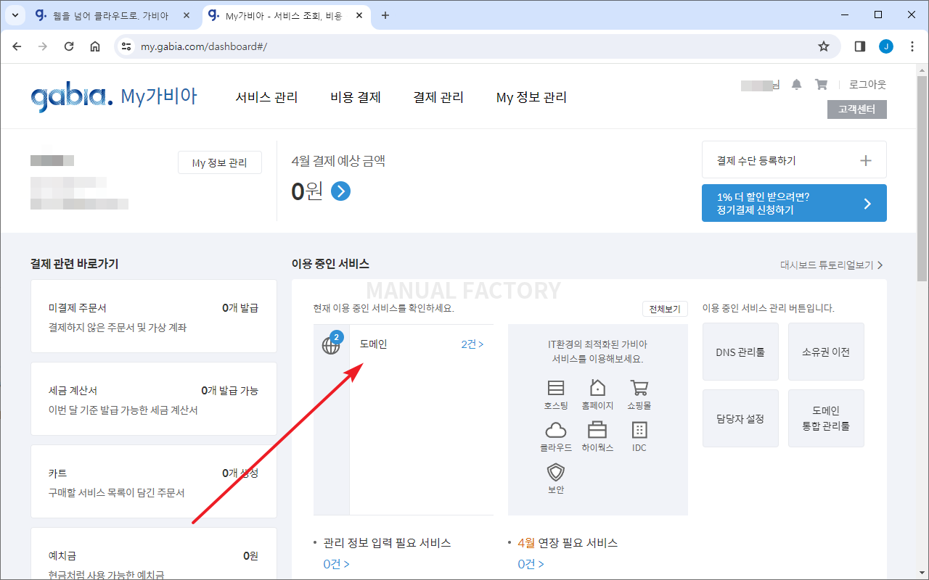Open 세금 계산서 card
The width and height of the screenshot is (929, 580).
click(154, 399)
